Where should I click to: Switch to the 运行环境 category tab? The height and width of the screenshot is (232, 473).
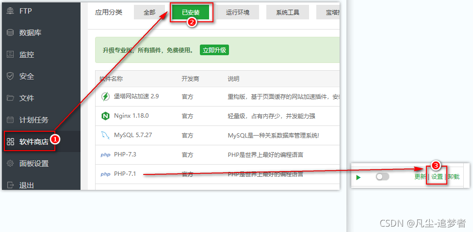coord(238,13)
